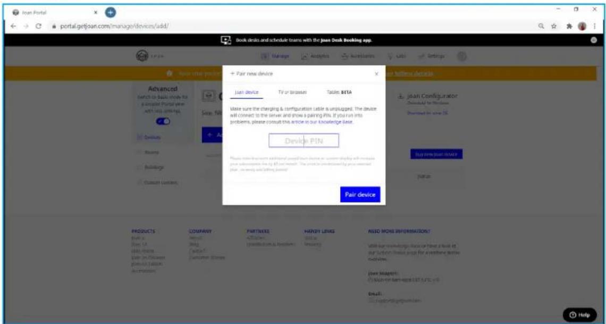Open the Chrome profile avatar
This screenshot has height=324, width=606.
click(582, 26)
